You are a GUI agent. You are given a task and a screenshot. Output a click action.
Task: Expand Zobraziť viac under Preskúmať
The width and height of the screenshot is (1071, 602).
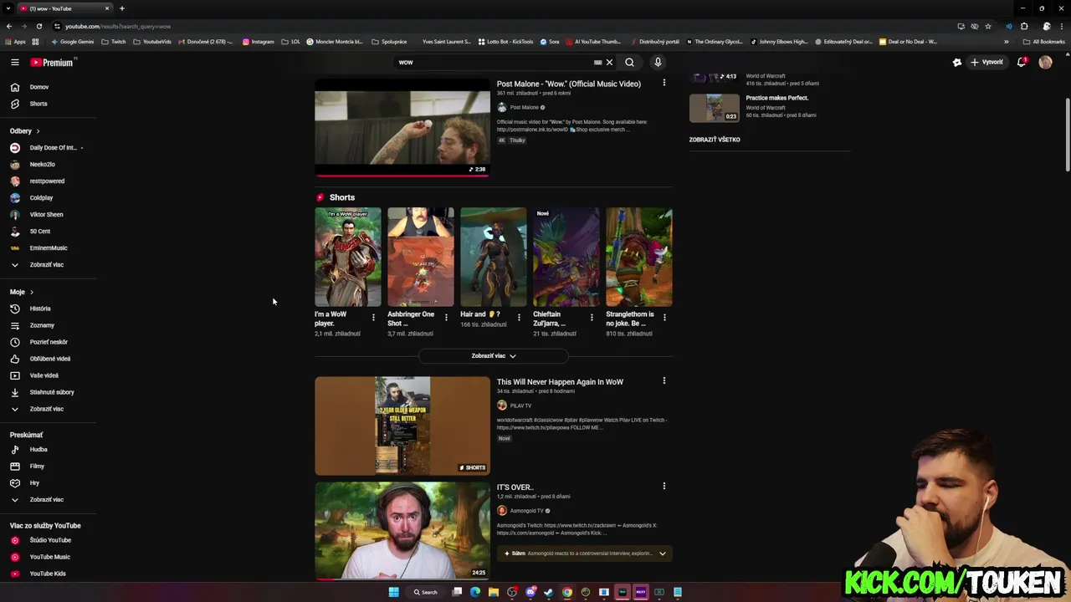click(x=47, y=500)
